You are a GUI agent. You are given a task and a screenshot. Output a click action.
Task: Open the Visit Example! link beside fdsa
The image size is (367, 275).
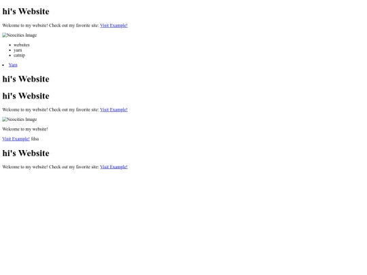[16, 139]
